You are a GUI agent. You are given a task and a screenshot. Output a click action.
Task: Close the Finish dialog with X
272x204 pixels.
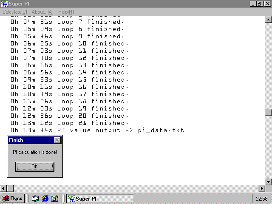click(x=57, y=140)
